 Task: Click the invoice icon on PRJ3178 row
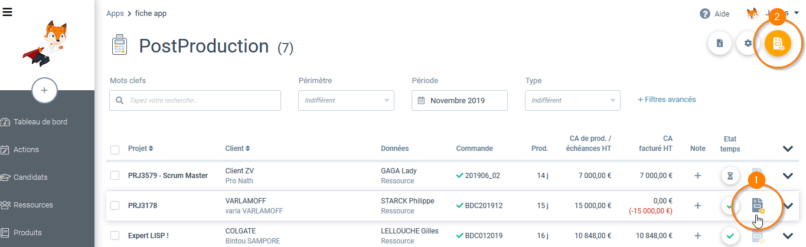[758, 205]
